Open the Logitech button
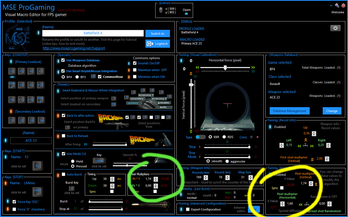Image resolution: width=348 pixels, height=217 pixels. [x=158, y=44]
